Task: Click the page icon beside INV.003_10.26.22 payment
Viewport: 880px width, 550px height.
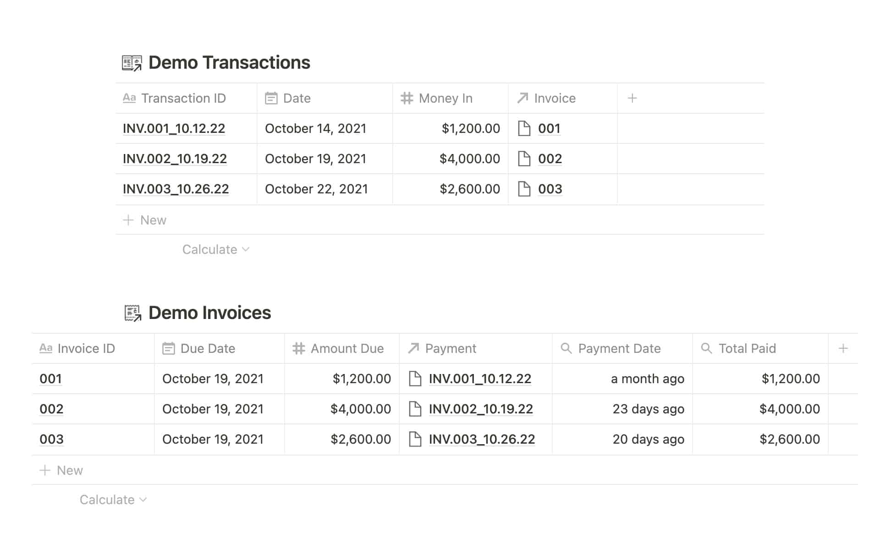Action: 415,439
